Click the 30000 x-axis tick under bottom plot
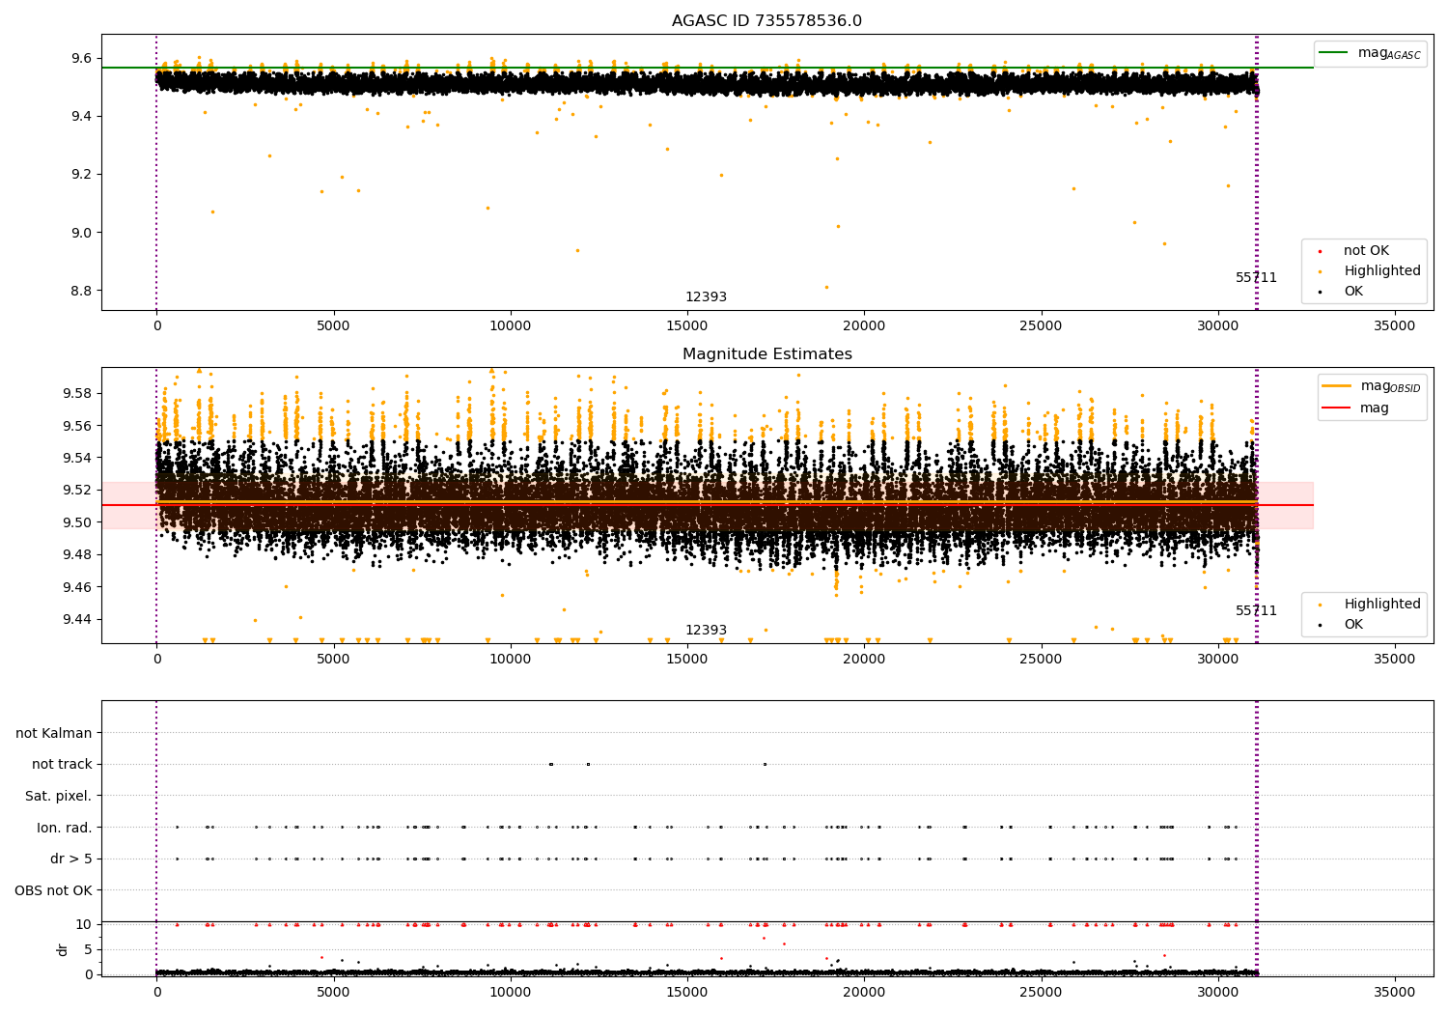This screenshot has height=1014, width=1448. pos(1218,993)
